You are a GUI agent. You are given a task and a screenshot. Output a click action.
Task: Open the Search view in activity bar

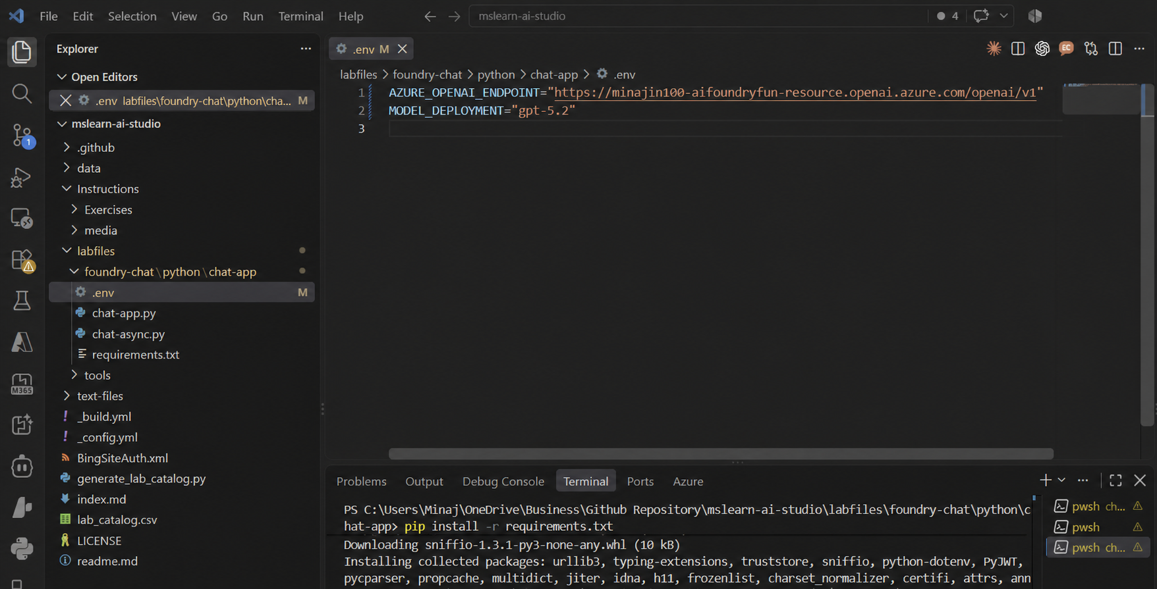click(x=22, y=93)
